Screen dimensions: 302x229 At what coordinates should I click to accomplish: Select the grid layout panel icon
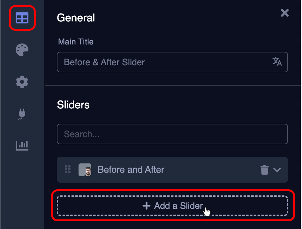(22, 18)
